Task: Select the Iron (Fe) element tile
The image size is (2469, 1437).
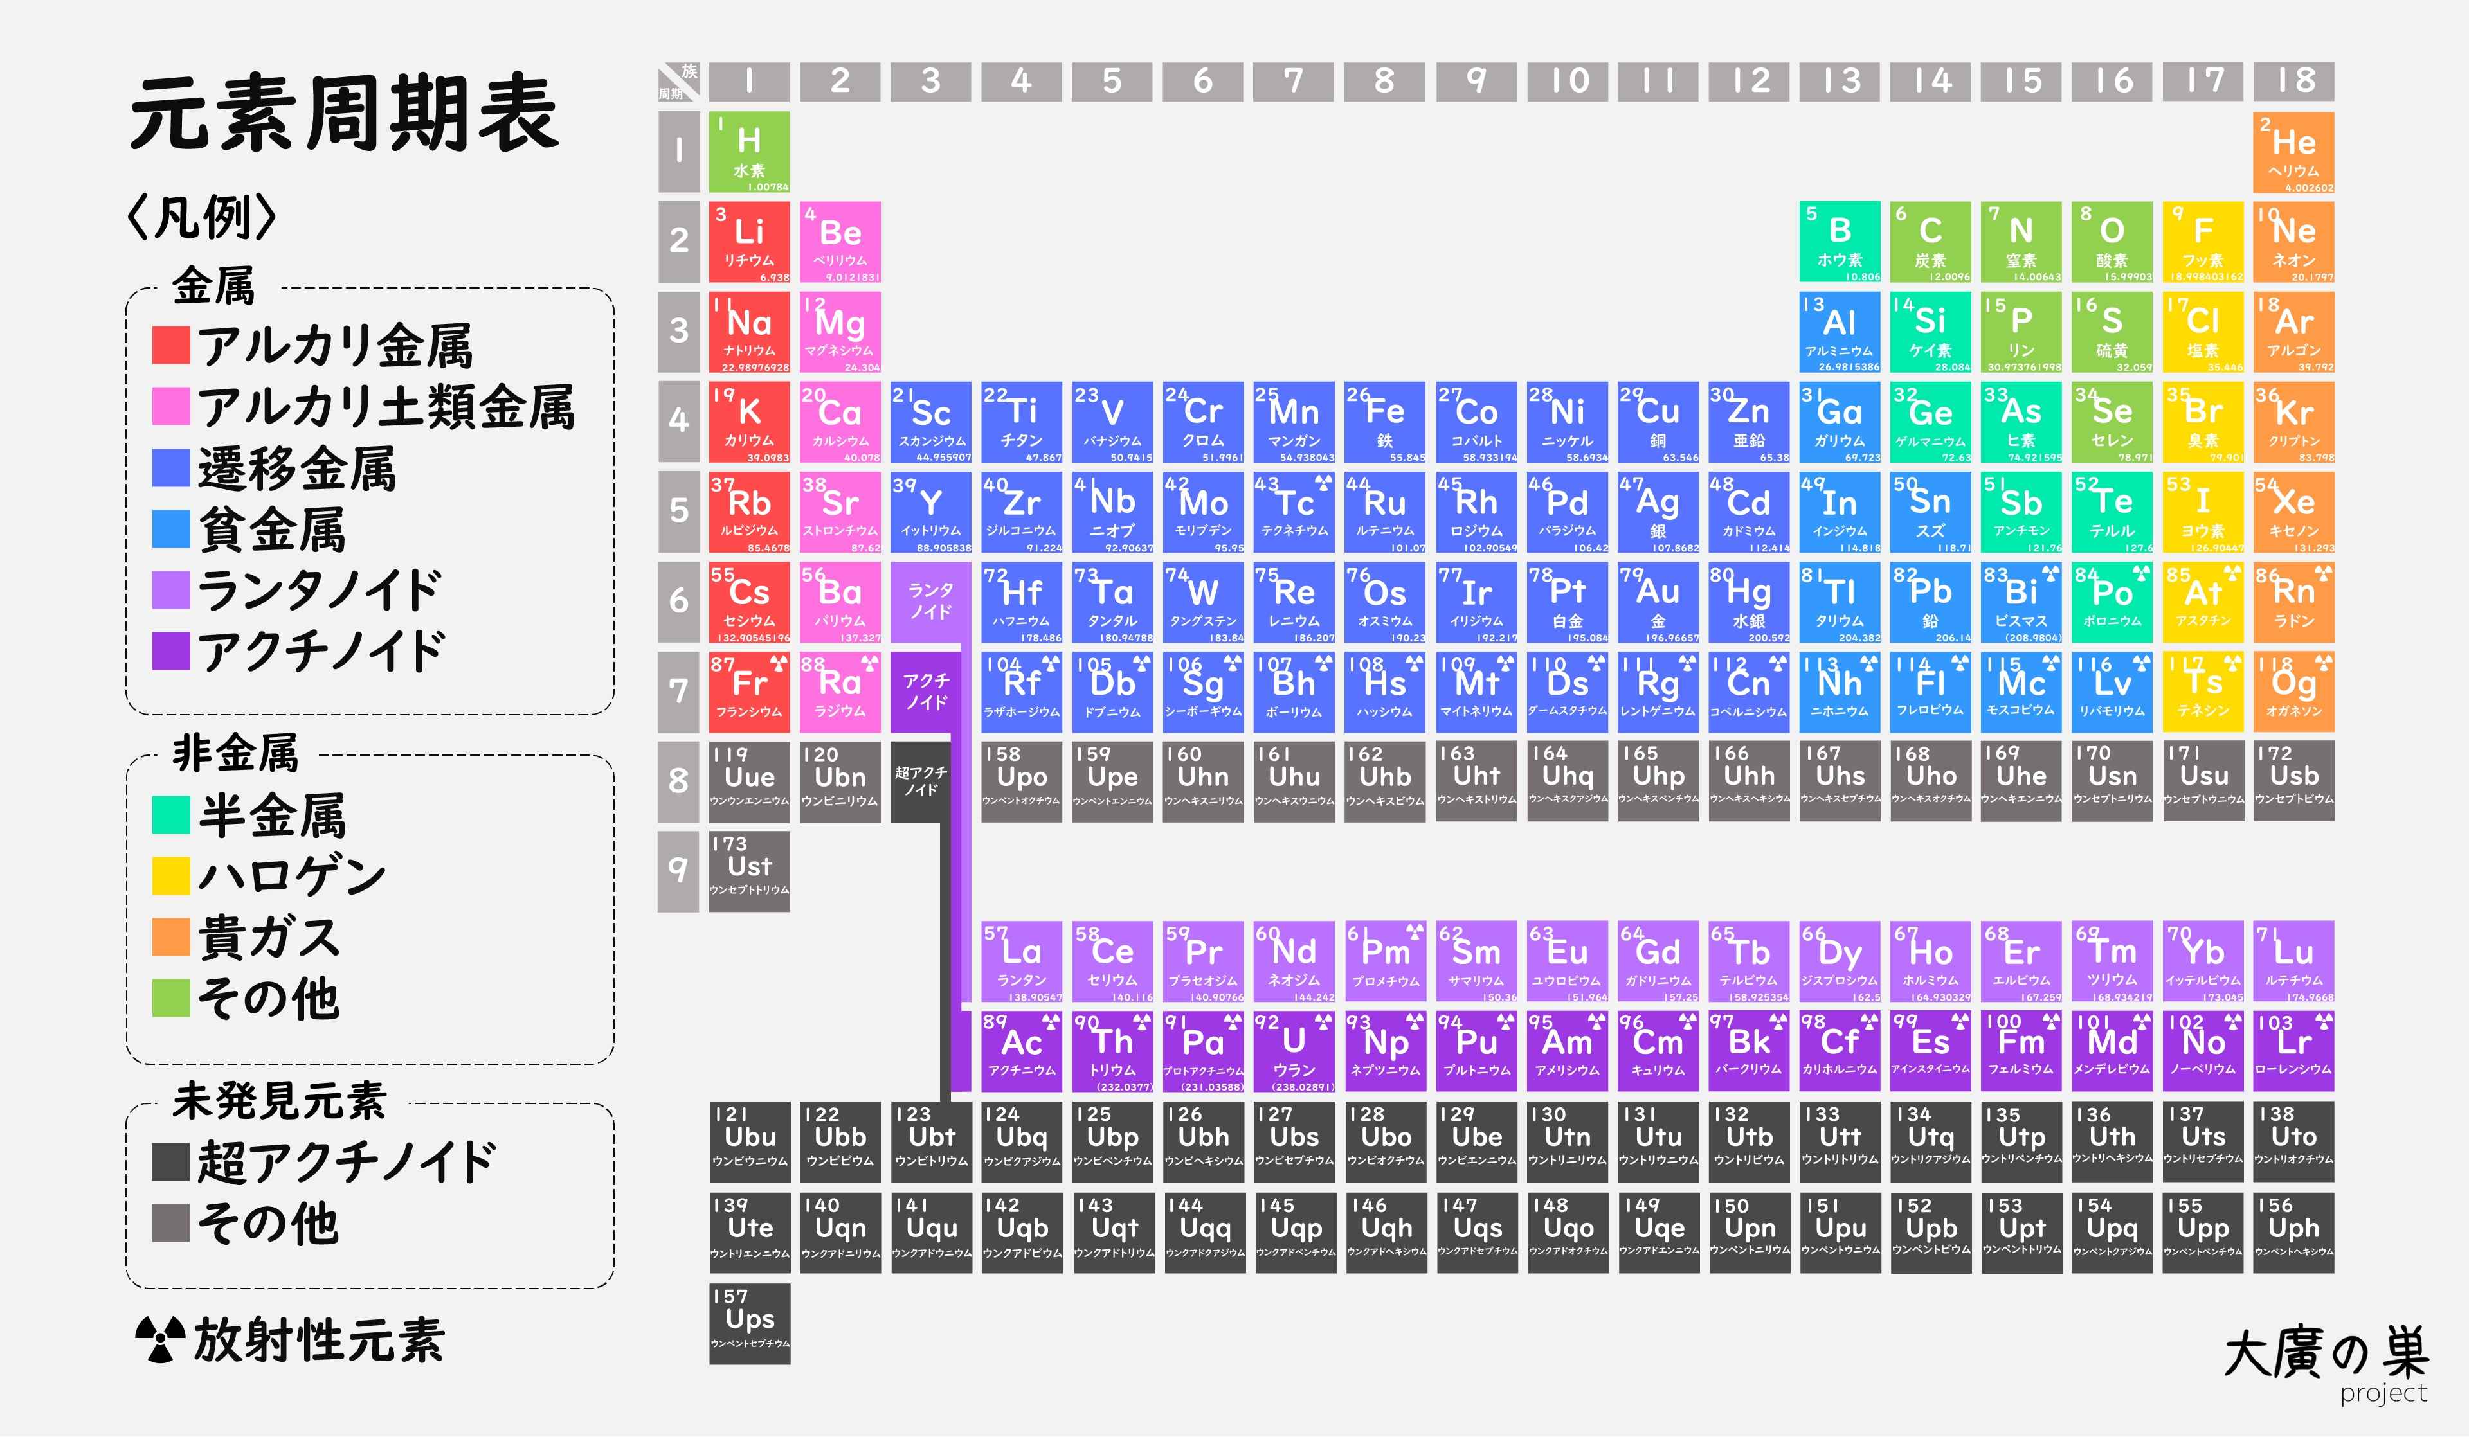Action: (x=1384, y=421)
